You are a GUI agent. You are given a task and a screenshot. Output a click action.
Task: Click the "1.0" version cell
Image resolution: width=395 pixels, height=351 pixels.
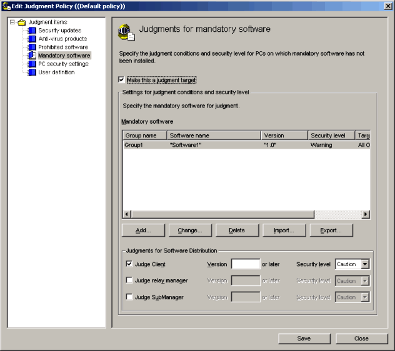(x=270, y=145)
